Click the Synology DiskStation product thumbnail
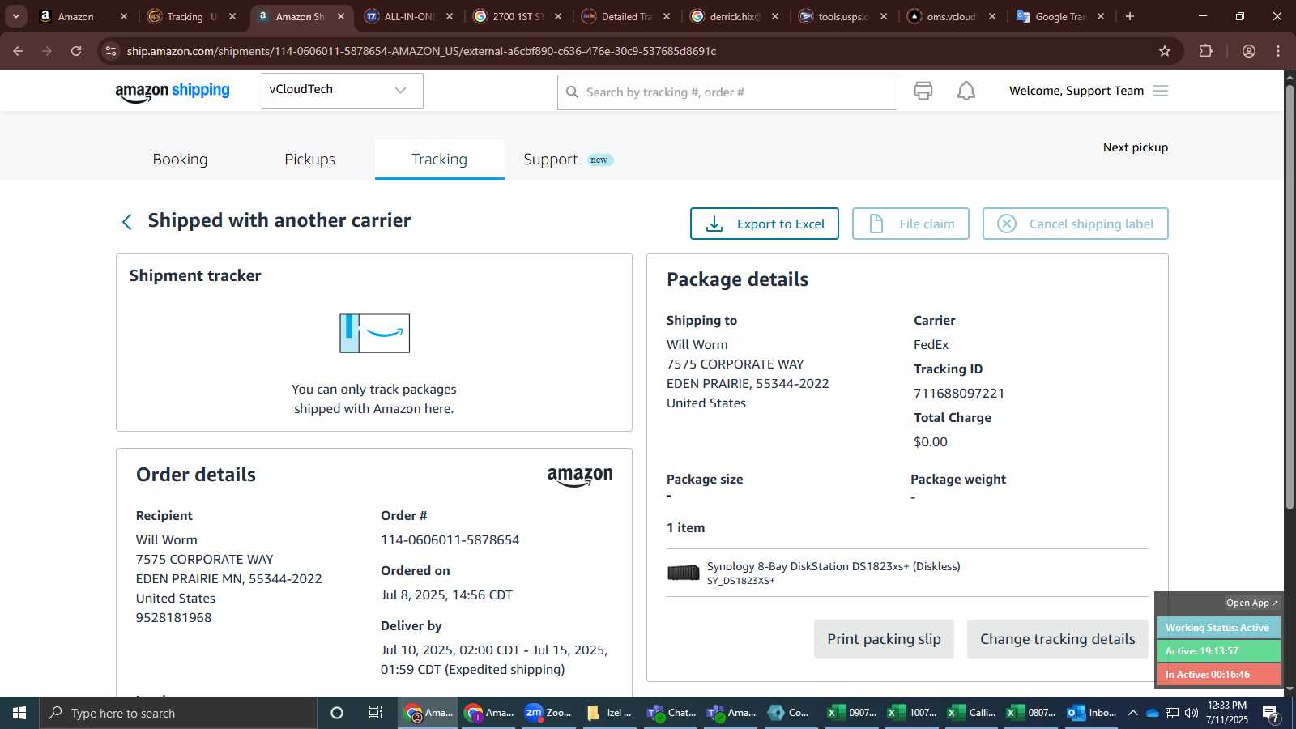The width and height of the screenshot is (1296, 729). 683,573
